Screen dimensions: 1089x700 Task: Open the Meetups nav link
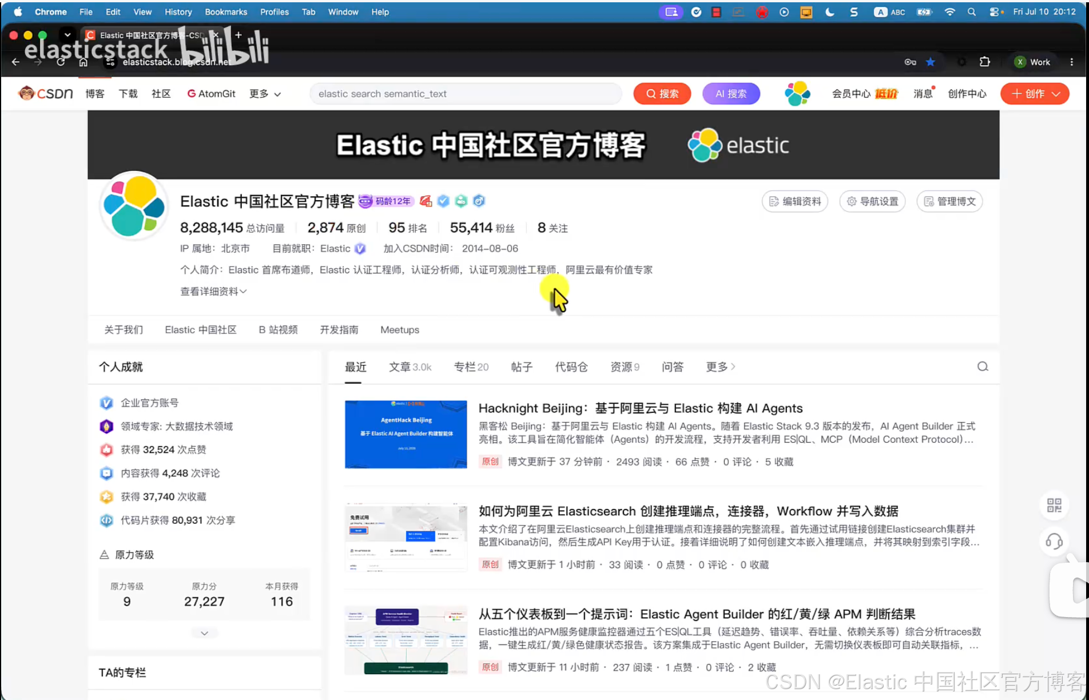pyautogui.click(x=400, y=330)
